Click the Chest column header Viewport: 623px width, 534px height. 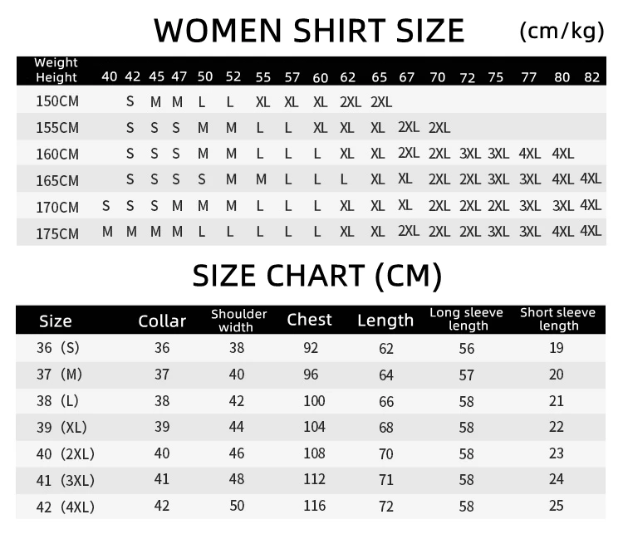tap(309, 320)
